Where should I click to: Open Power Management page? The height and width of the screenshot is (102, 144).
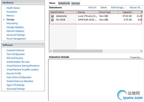click(x=16, y=39)
